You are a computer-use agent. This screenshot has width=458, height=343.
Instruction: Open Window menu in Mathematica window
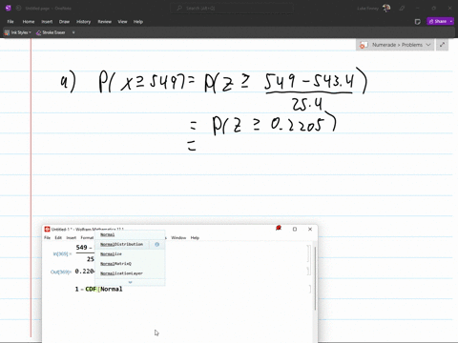coord(178,237)
